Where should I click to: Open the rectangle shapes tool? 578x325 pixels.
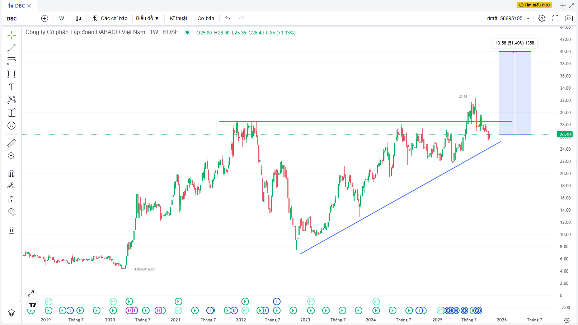(x=11, y=74)
